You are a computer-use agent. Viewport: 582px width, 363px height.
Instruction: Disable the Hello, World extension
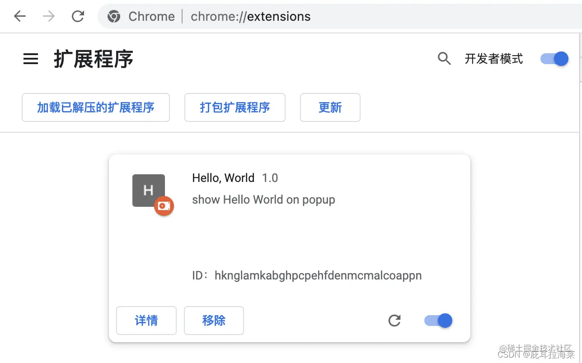click(438, 321)
